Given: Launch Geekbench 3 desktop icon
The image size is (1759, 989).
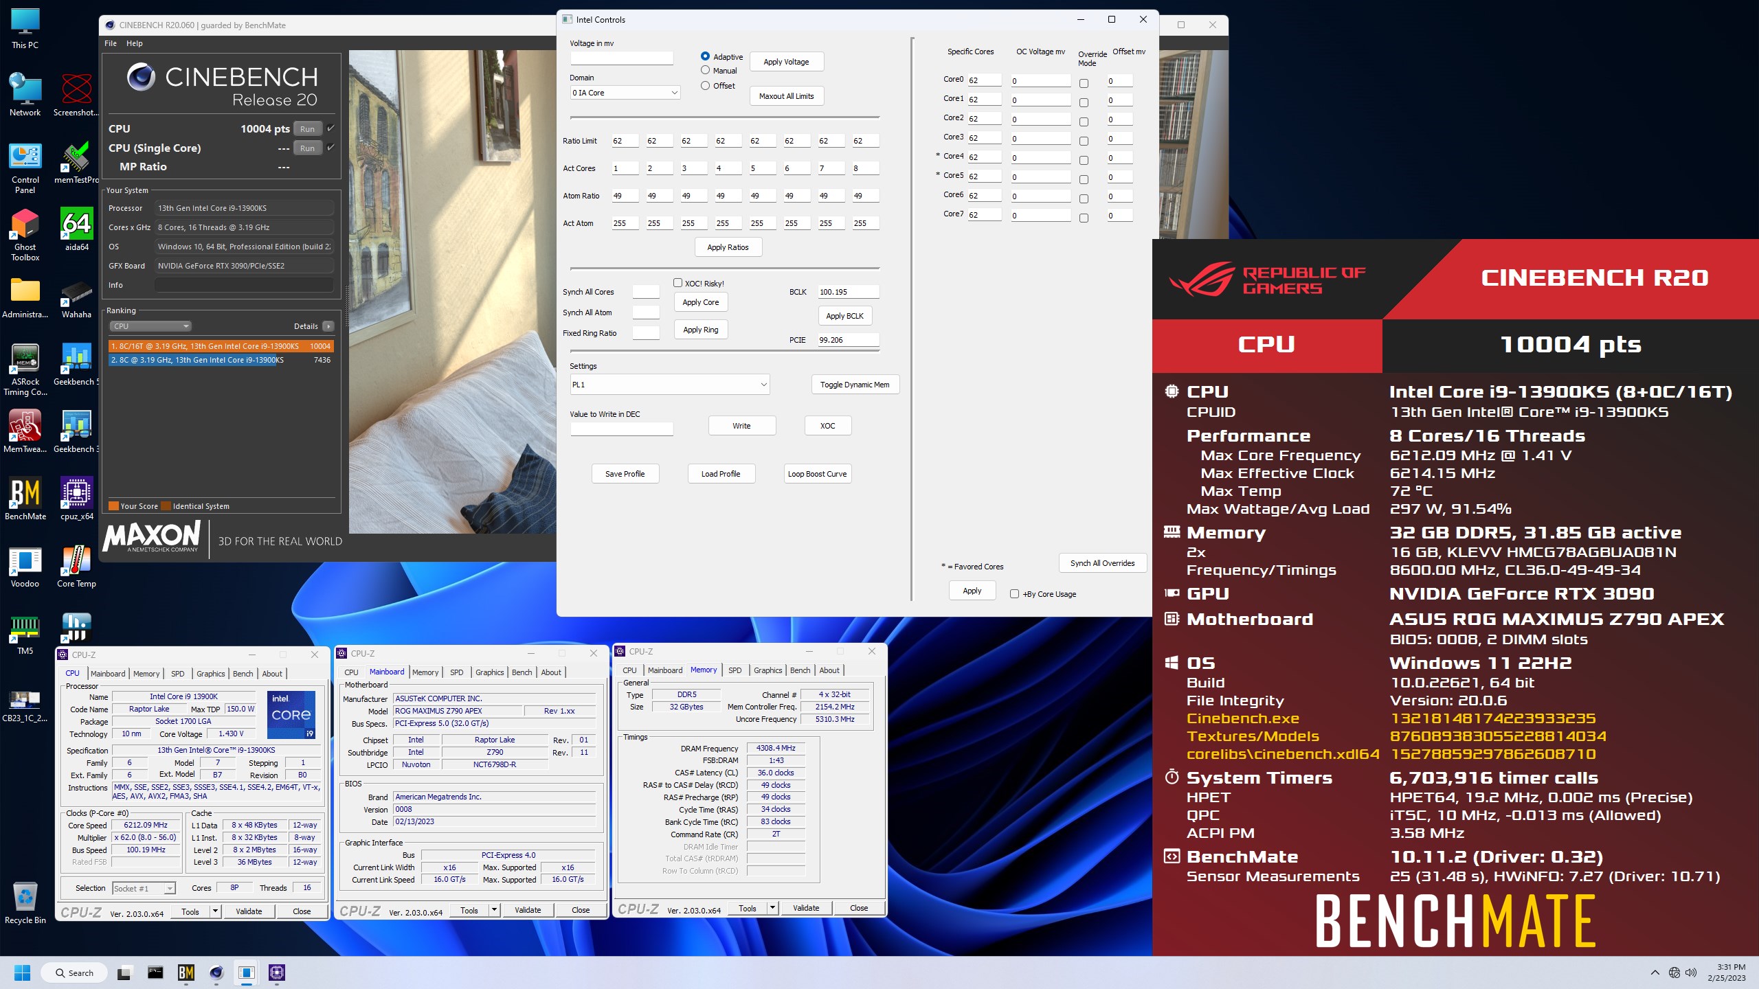Looking at the screenshot, I should (76, 431).
